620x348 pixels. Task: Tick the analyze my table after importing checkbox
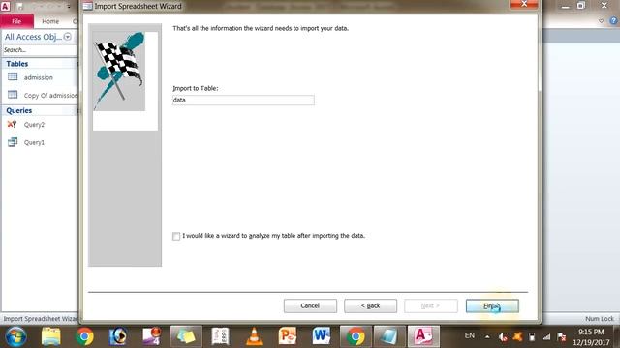pyautogui.click(x=176, y=236)
